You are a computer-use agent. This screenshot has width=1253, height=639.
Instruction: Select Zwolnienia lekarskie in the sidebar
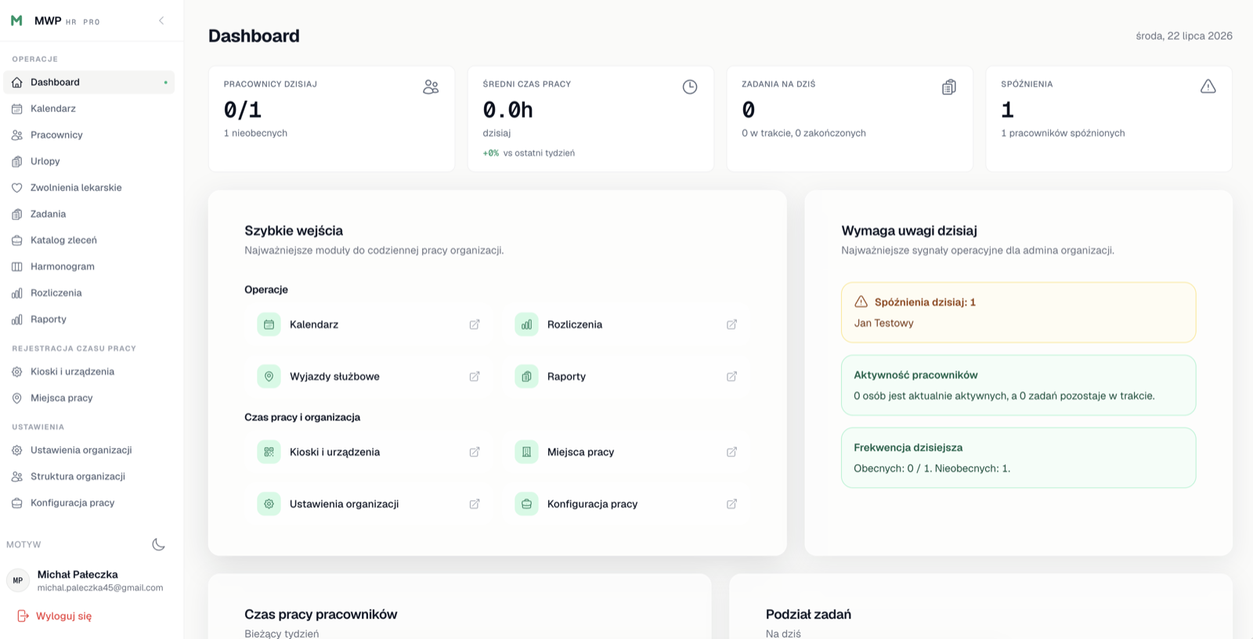[x=88, y=188]
